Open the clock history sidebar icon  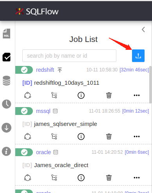7,104
